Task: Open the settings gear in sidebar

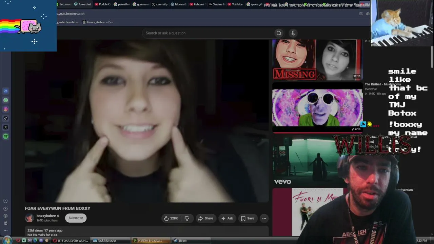Action: 5,216
